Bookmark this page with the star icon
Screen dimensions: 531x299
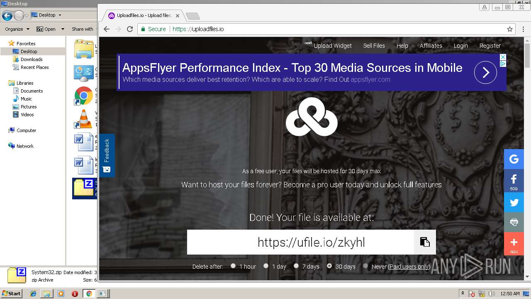[x=510, y=29]
